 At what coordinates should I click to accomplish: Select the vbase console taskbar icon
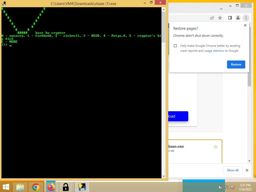[x=82, y=187]
